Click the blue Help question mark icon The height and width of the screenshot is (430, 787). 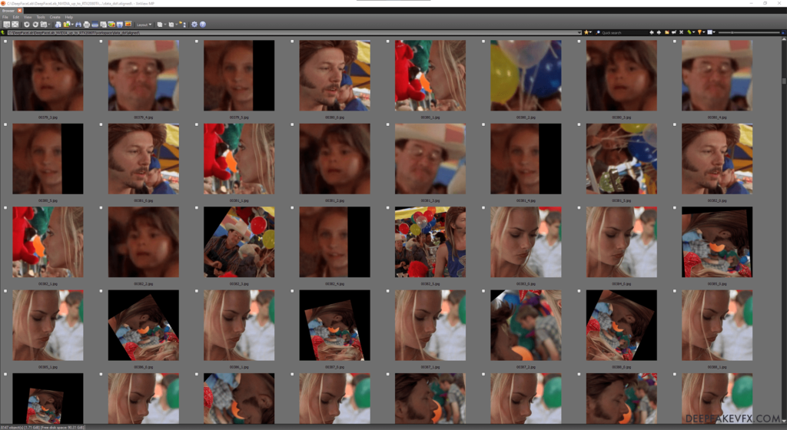tap(203, 25)
